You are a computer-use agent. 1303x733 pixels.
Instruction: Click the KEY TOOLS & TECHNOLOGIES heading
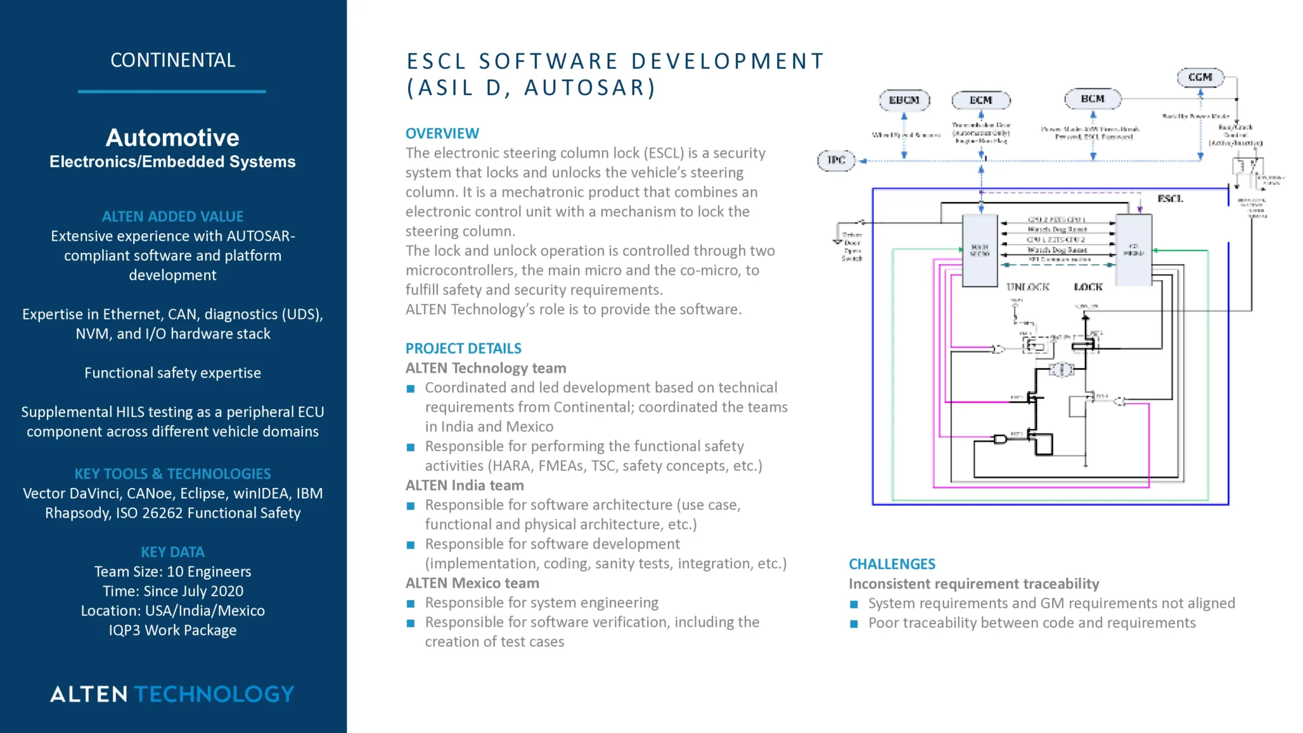[x=172, y=474]
